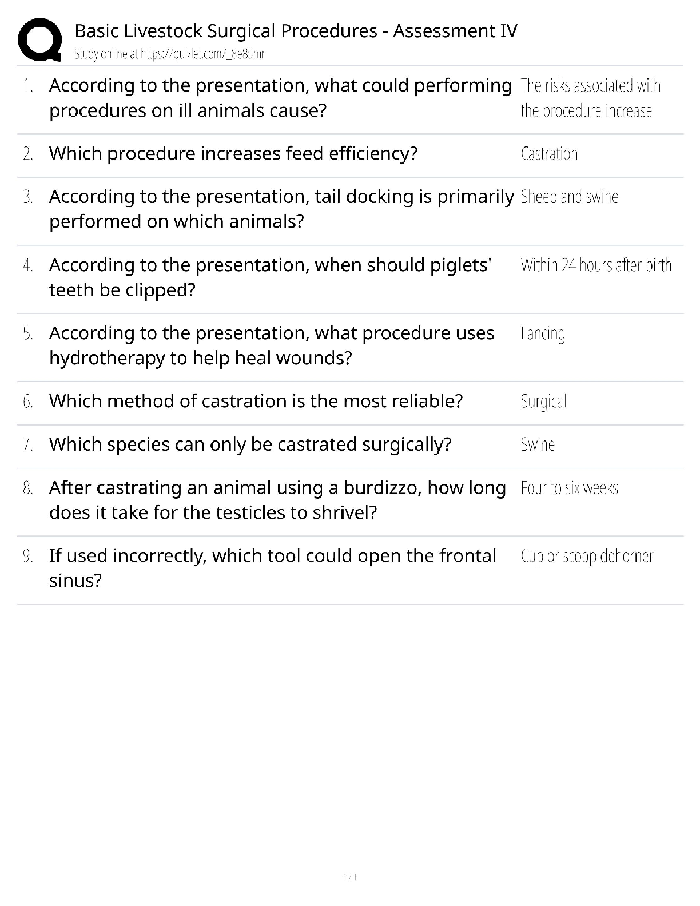The image size is (700, 906).
Task: Click the page number 1 / 1 footer
Action: (x=349, y=877)
